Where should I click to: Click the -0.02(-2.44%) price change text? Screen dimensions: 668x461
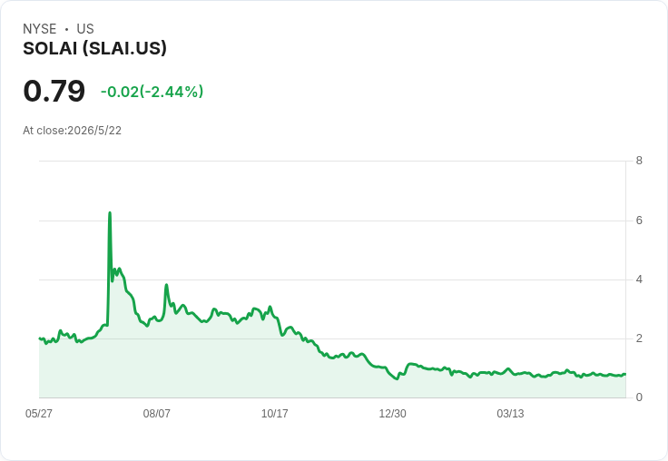pos(152,92)
